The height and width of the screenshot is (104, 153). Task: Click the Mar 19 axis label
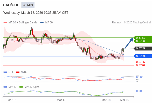click(x=125, y=100)
